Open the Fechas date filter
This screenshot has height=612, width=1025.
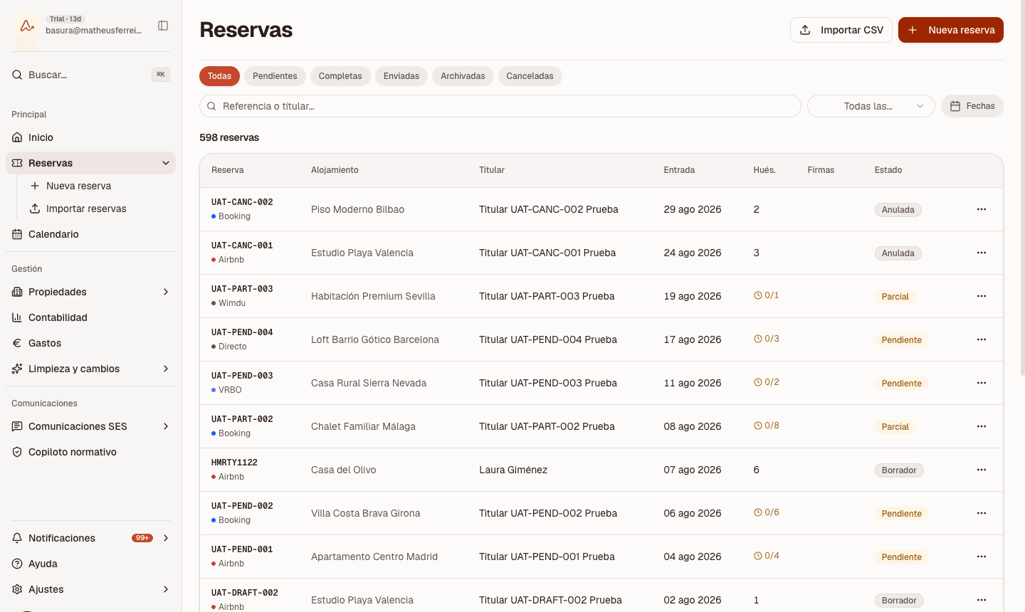(x=972, y=106)
